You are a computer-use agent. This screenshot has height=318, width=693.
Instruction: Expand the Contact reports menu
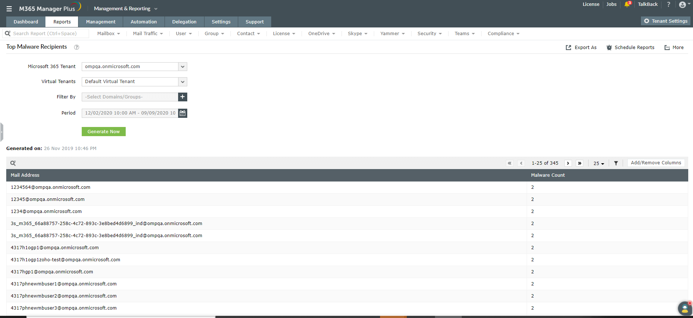tap(248, 34)
